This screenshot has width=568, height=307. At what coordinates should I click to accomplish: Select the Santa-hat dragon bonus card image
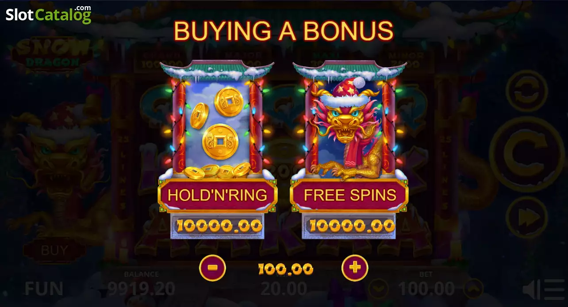click(x=349, y=126)
